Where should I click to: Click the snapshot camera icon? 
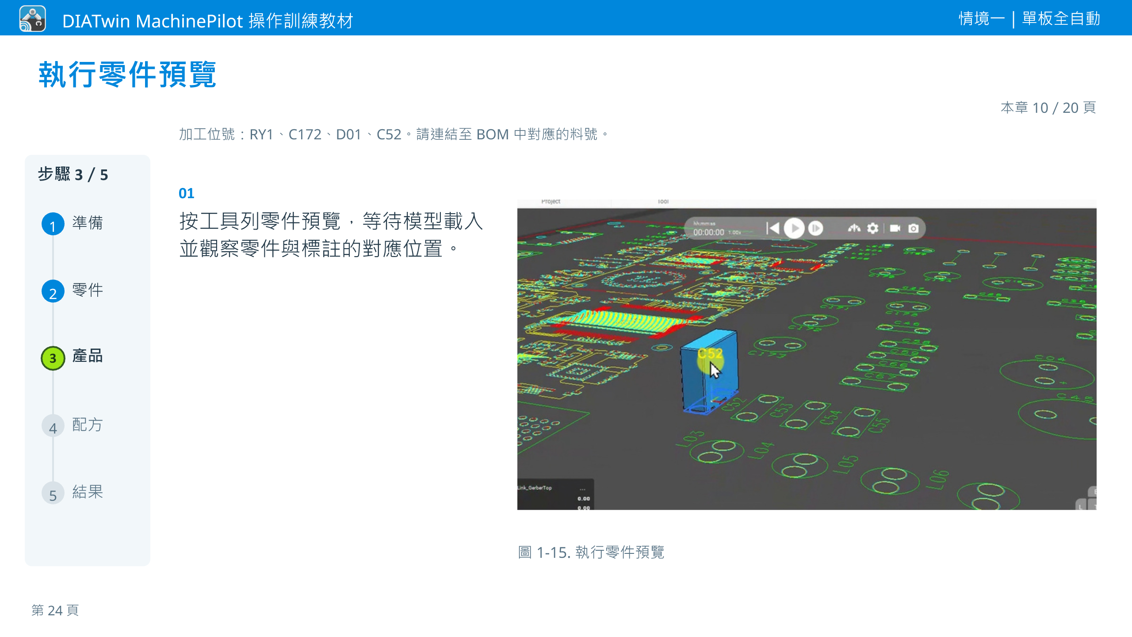pos(913,228)
